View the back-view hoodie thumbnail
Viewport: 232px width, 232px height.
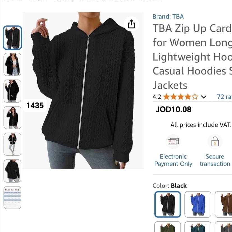click(x=12, y=171)
